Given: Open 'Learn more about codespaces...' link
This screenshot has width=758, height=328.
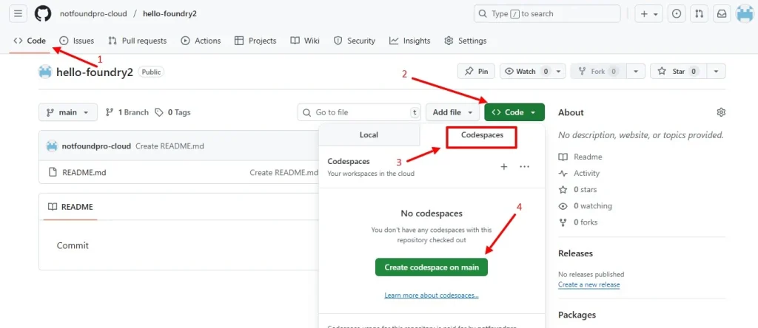Looking at the screenshot, I should click(x=432, y=295).
